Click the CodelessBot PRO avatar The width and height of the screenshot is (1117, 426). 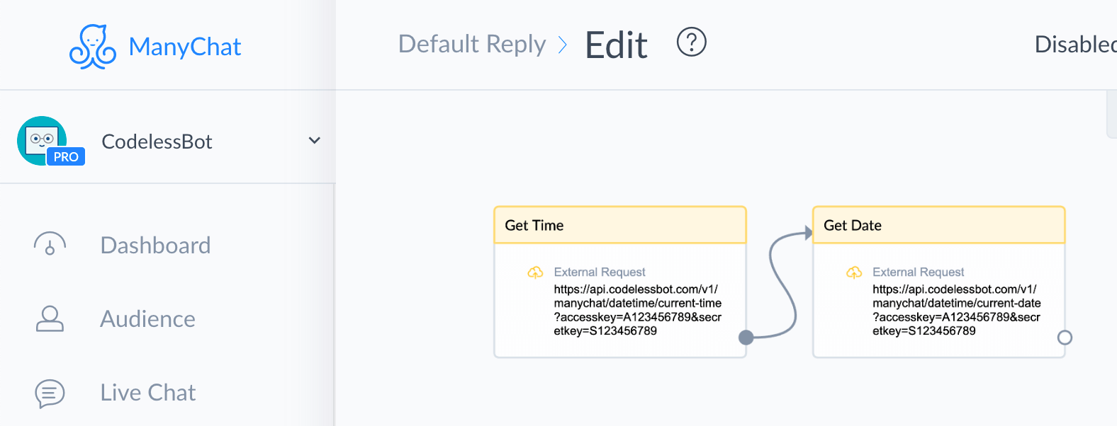(x=50, y=142)
